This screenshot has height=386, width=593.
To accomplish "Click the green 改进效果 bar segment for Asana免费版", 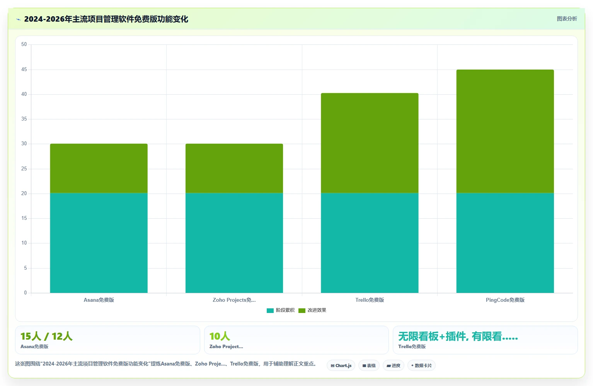I will [99, 168].
